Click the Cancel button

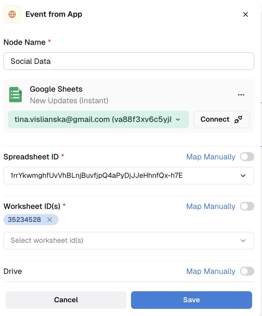click(66, 300)
